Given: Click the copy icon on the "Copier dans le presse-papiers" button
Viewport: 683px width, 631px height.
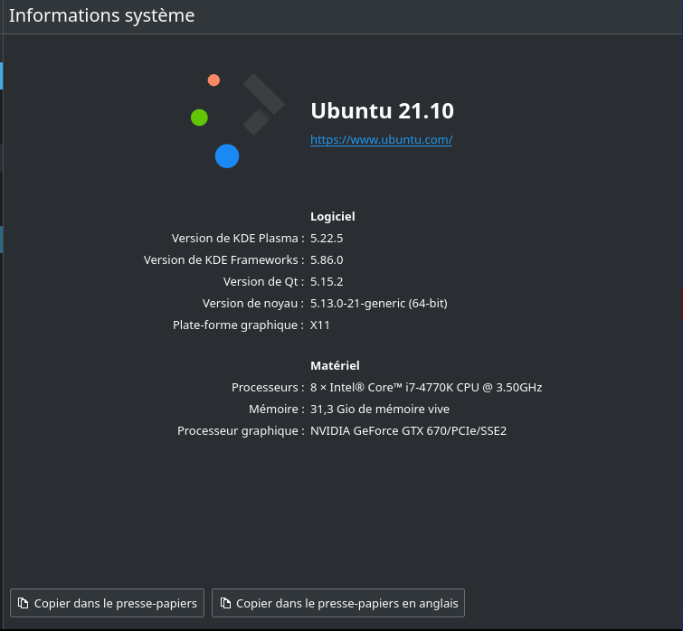Looking at the screenshot, I should point(23,603).
